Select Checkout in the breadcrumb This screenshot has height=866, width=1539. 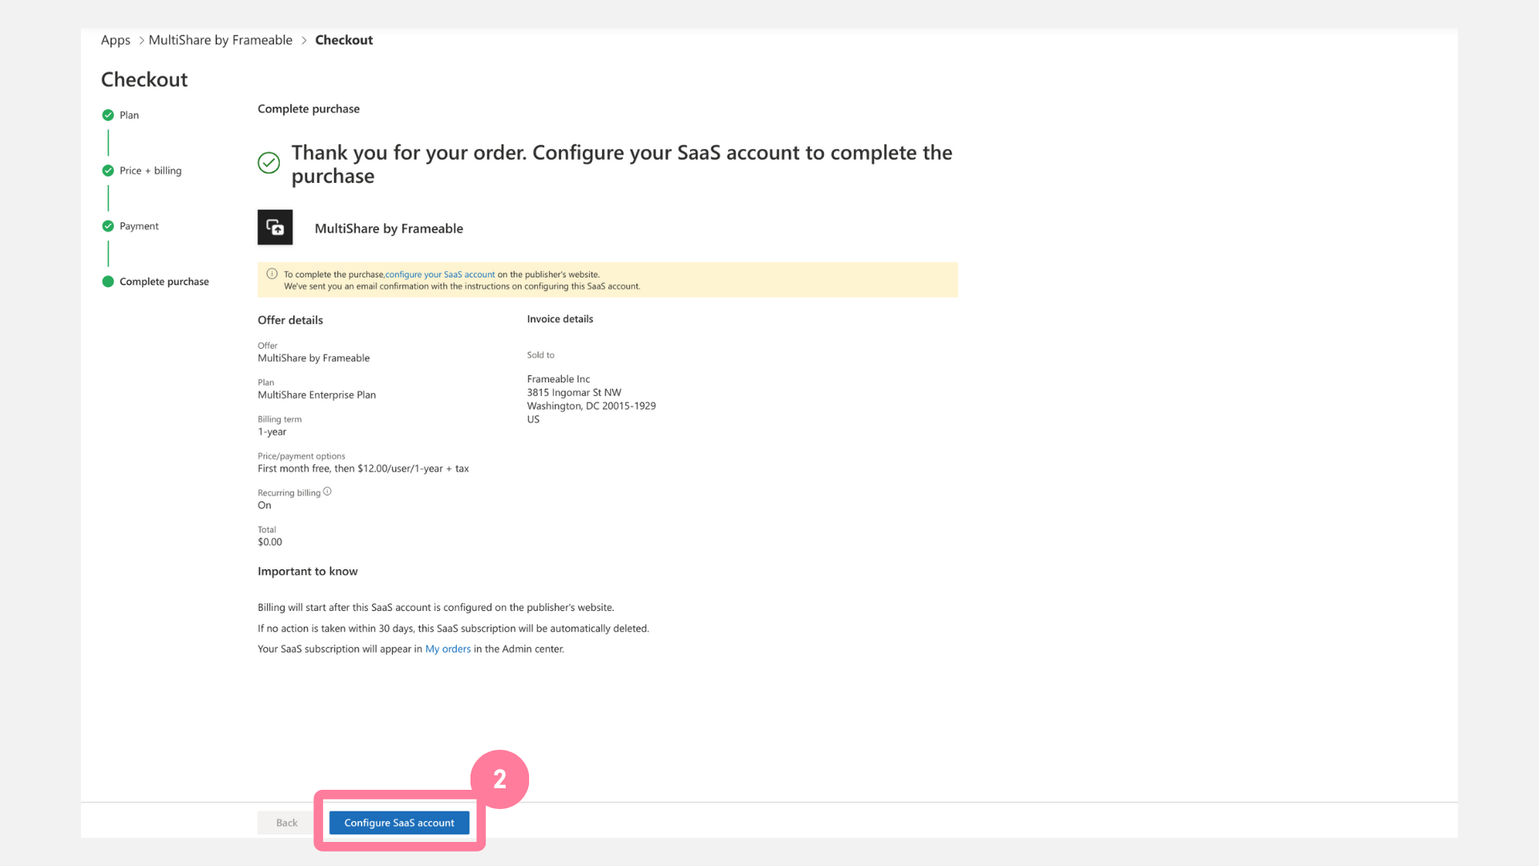point(344,40)
